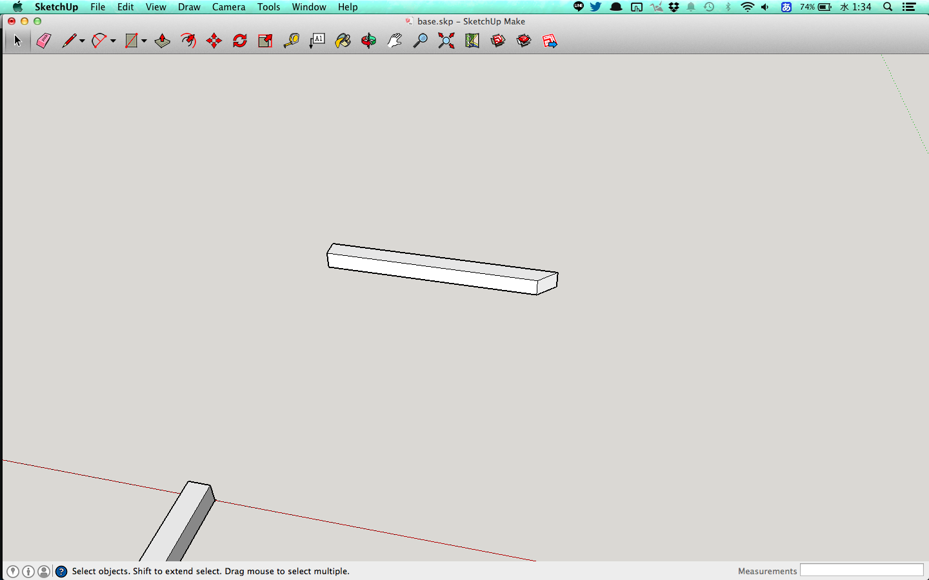The height and width of the screenshot is (580, 929).
Task: Click the Measurements input box
Action: coord(861,570)
